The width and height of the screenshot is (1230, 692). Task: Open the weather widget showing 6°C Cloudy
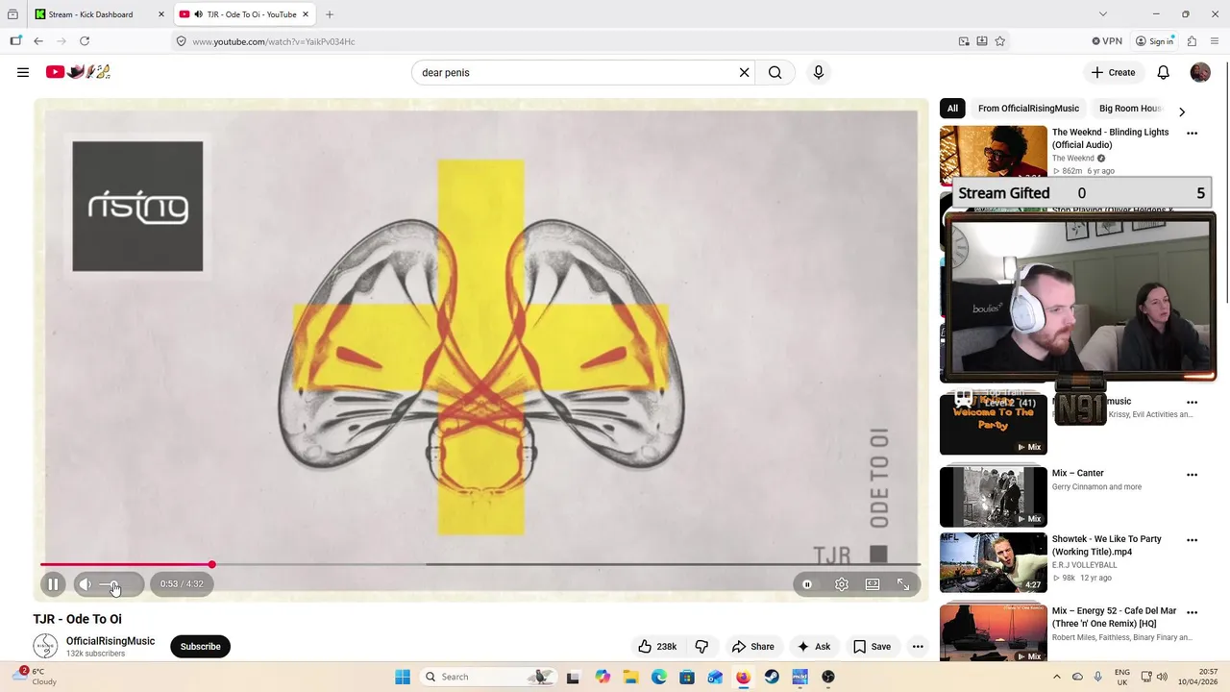[x=37, y=677]
